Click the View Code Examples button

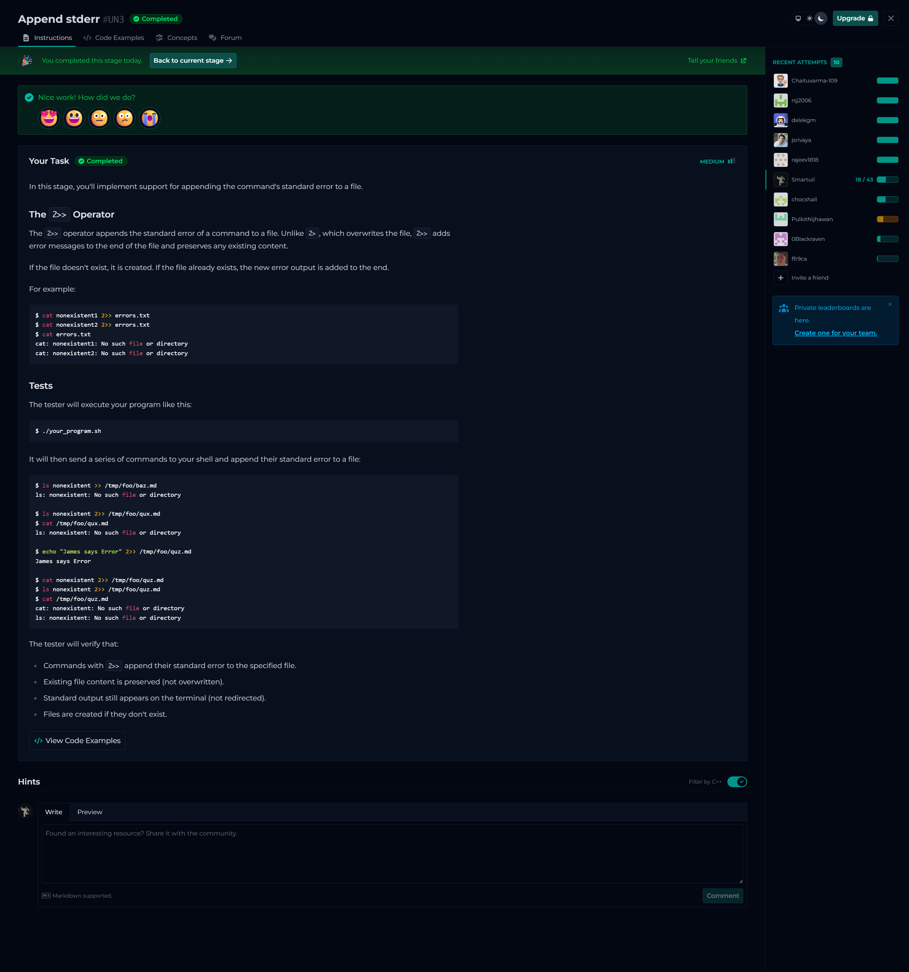pyautogui.click(x=77, y=741)
